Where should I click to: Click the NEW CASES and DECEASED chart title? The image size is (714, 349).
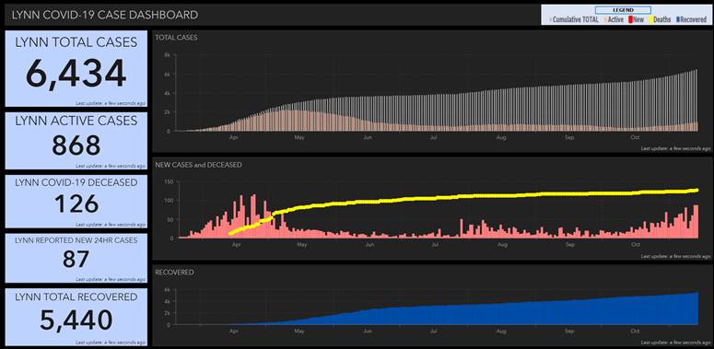pyautogui.click(x=198, y=165)
